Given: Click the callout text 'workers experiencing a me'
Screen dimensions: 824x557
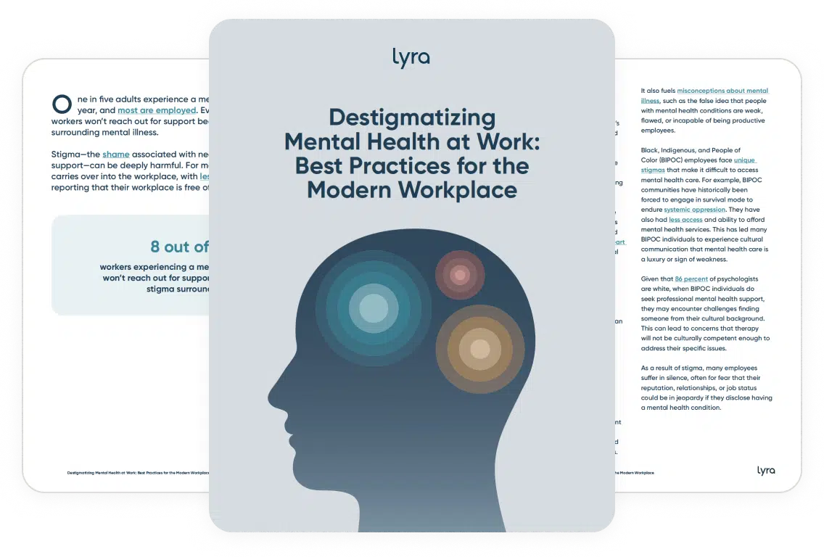Looking at the screenshot, I should point(154,267).
